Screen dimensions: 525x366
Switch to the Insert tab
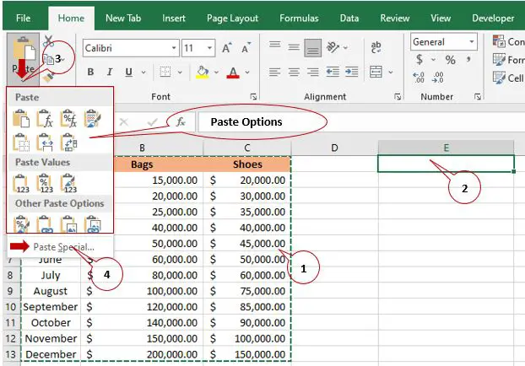click(x=173, y=18)
